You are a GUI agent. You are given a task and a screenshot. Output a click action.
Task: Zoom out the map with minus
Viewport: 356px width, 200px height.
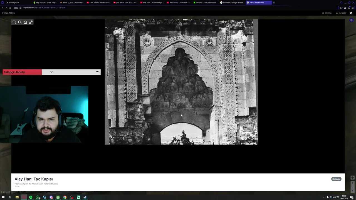(352, 187)
